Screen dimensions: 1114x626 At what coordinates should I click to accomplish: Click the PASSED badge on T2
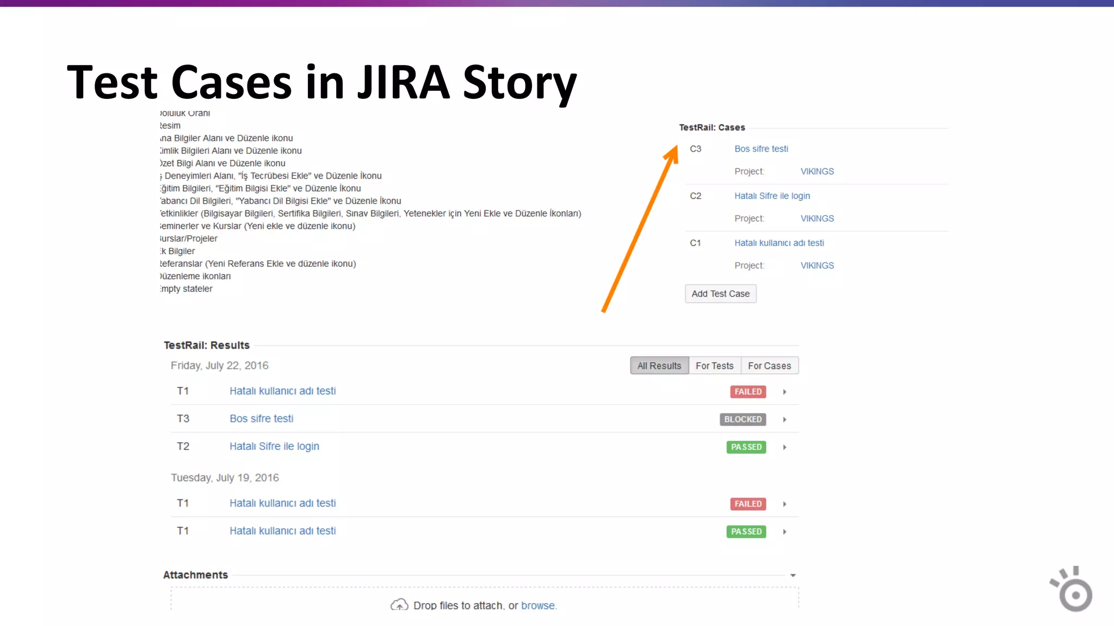746,447
